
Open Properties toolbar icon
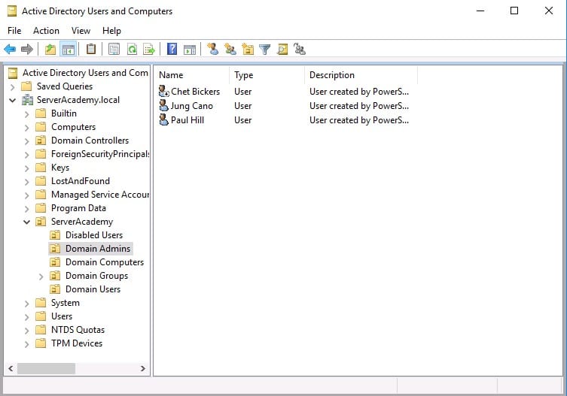pos(114,49)
